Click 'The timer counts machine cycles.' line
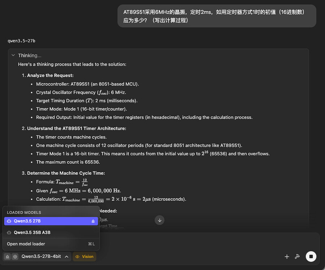The height and width of the screenshot is (270, 325). [71, 137]
